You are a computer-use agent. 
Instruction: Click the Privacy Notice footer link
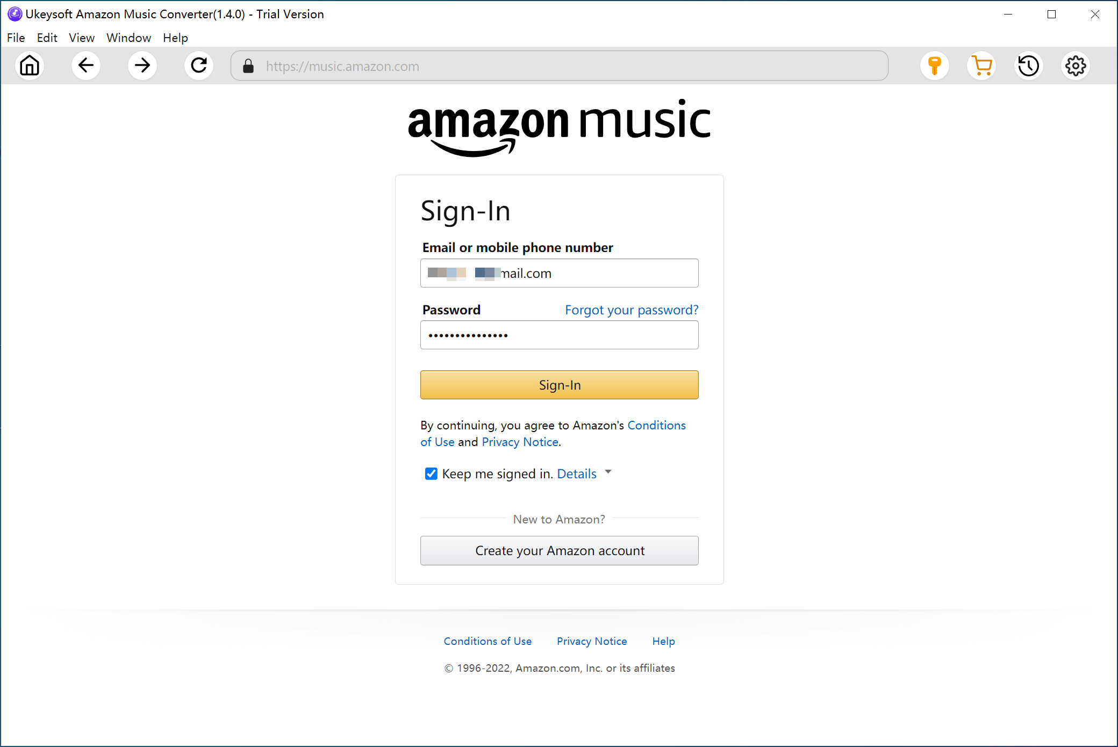point(592,641)
